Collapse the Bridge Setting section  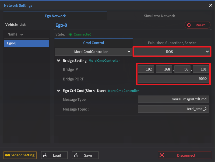pos(58,61)
